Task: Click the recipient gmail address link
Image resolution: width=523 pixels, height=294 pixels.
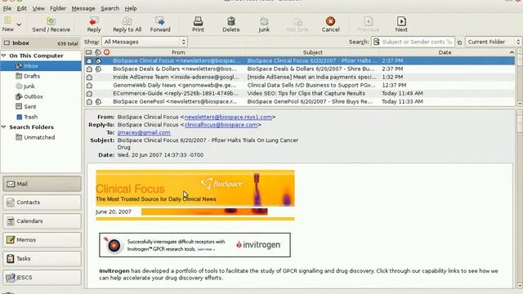Action: pos(144,132)
